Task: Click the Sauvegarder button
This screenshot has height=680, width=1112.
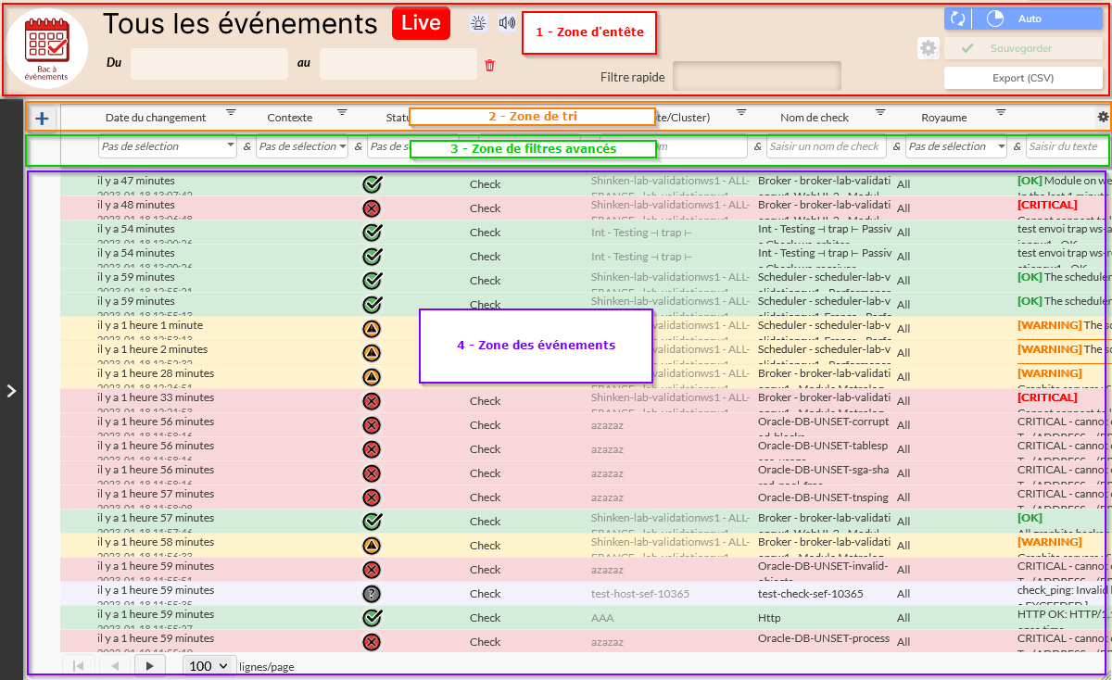Action: click(1023, 48)
